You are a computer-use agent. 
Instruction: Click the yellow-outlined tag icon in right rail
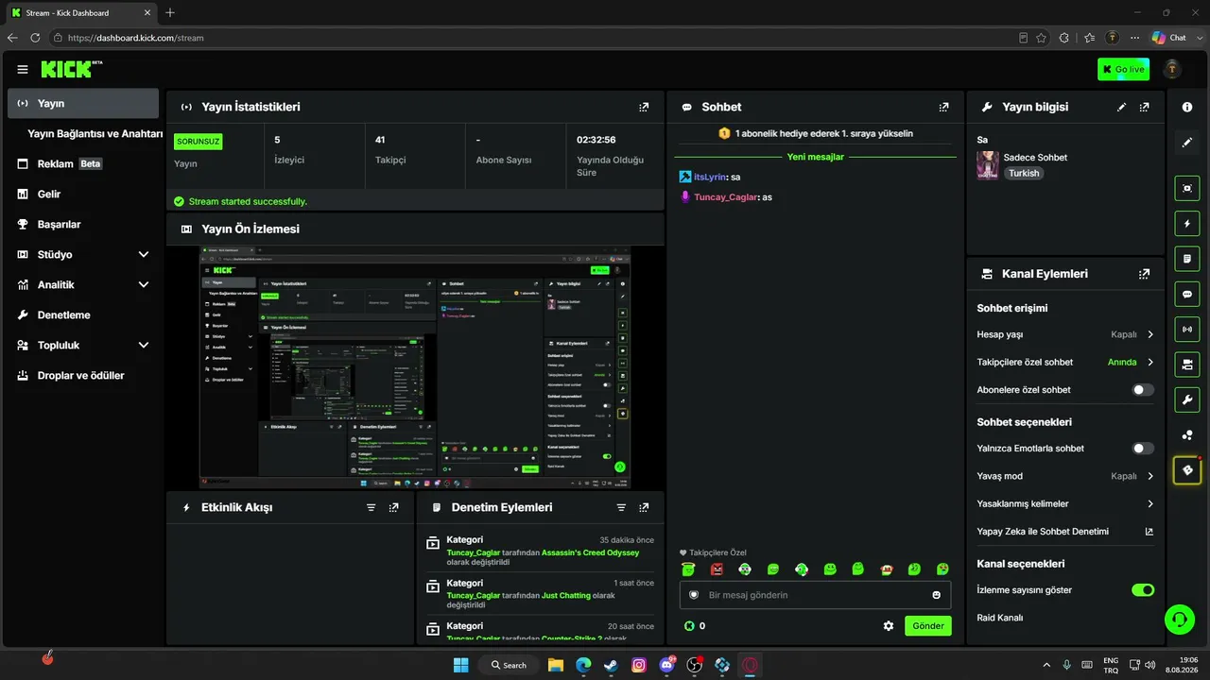click(x=1187, y=469)
